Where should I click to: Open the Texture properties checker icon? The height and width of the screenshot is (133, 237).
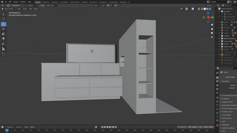(x=217, y=125)
